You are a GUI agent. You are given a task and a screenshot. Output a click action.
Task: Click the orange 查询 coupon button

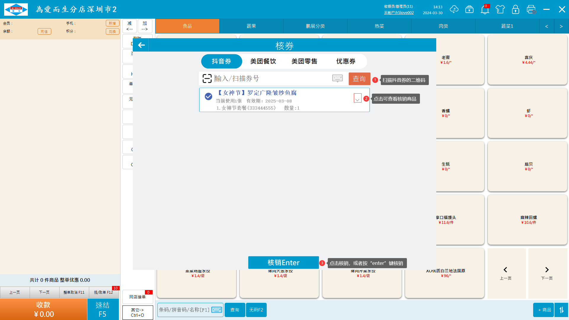pyautogui.click(x=359, y=79)
